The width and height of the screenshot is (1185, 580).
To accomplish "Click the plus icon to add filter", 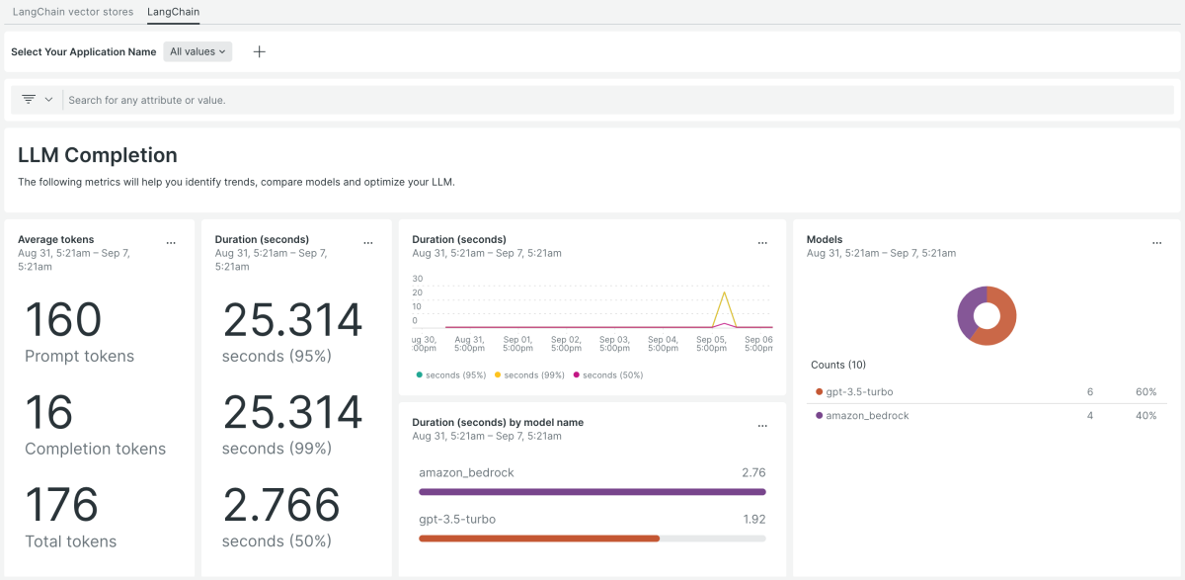I will [x=260, y=51].
